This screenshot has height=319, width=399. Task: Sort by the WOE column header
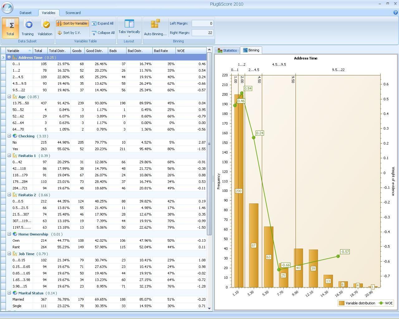coord(191,50)
